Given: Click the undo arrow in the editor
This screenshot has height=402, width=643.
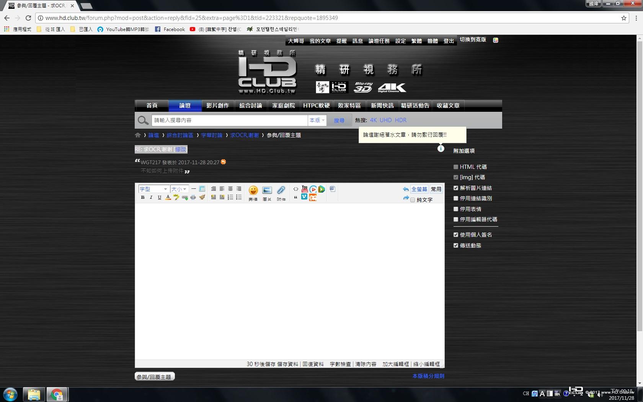Looking at the screenshot, I should 406,189.
